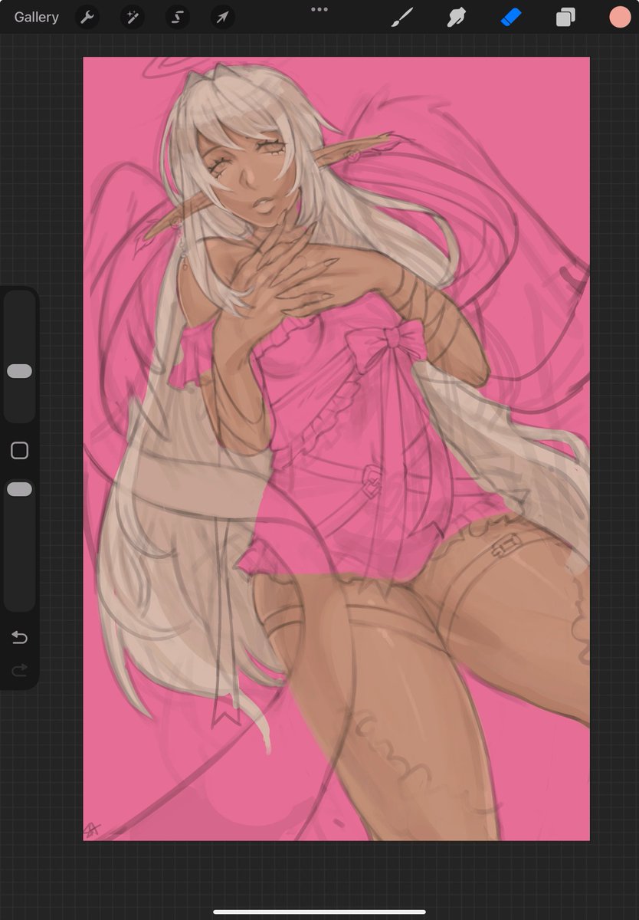Open the Layers panel

[x=565, y=17]
